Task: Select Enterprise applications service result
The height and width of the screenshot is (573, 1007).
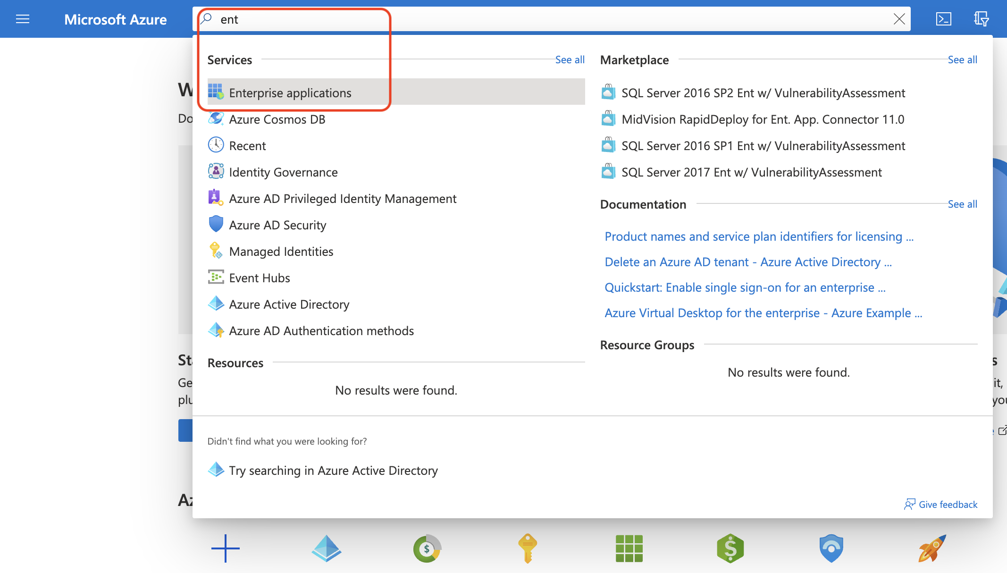Action: [x=396, y=92]
